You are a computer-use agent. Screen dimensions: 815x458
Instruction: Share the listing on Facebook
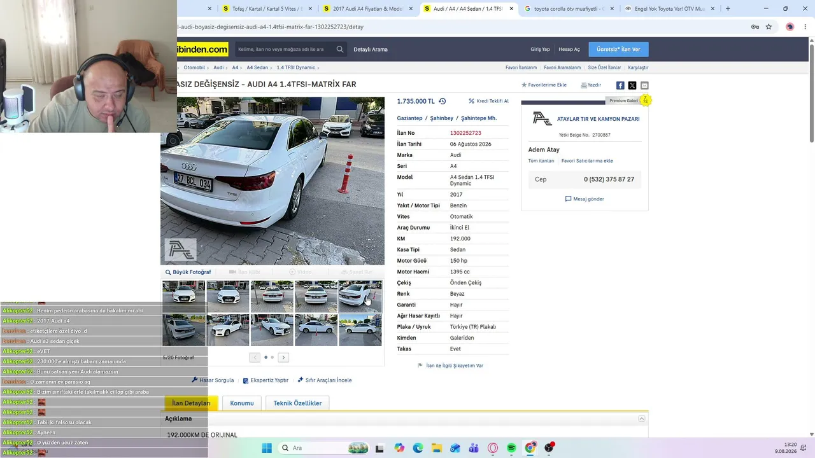[620, 85]
